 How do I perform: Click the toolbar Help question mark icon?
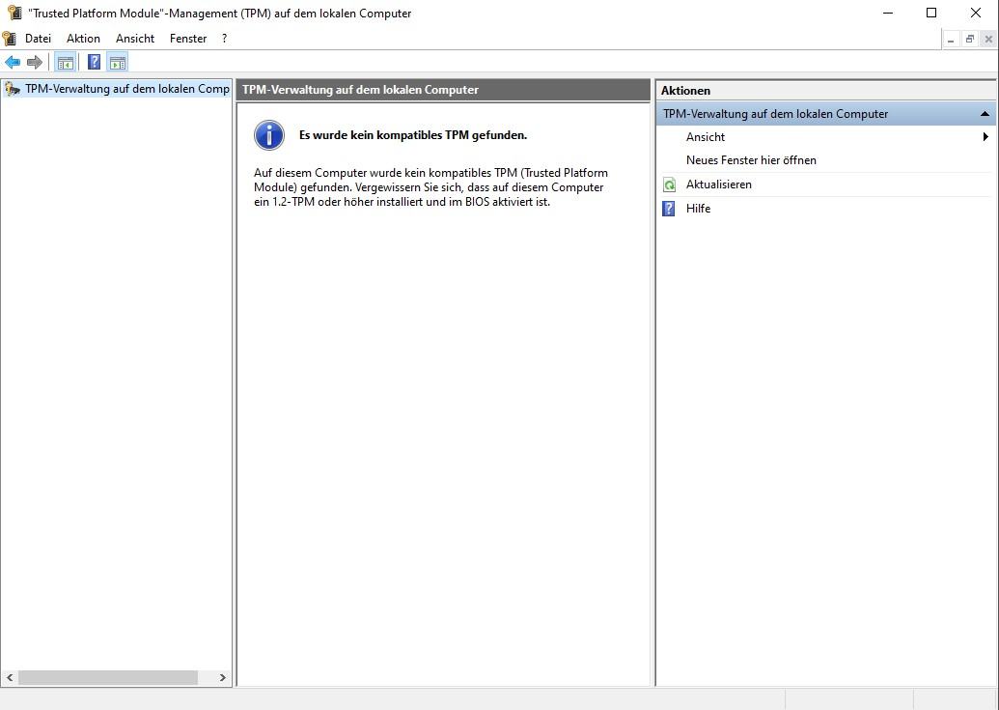pos(94,63)
